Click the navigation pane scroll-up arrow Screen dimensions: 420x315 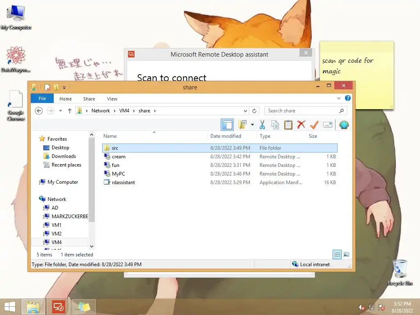point(91,135)
